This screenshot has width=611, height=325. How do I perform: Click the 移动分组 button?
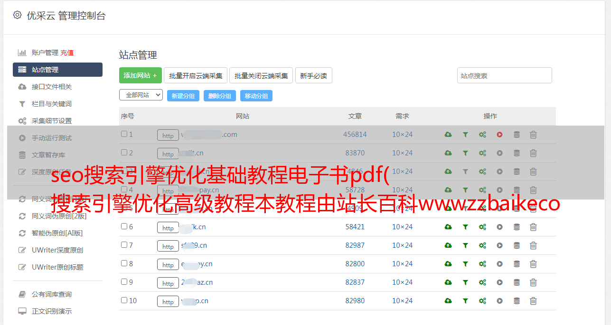(x=256, y=96)
